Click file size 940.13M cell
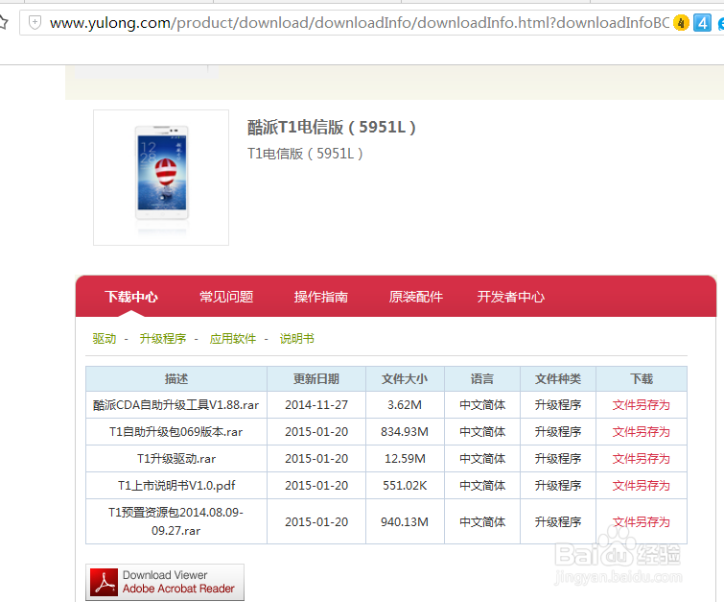This screenshot has height=602, width=724. pos(405,521)
